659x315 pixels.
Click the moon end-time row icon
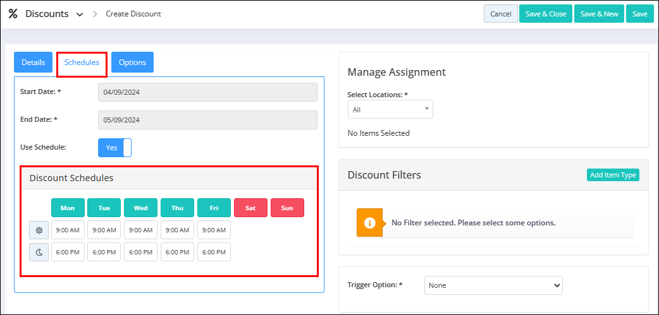(39, 252)
